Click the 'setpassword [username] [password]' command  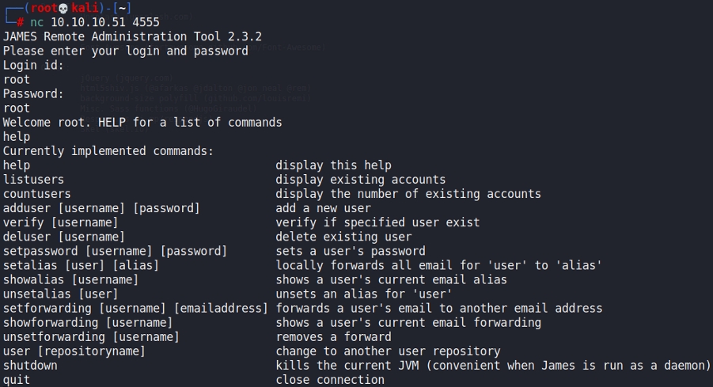pos(115,251)
